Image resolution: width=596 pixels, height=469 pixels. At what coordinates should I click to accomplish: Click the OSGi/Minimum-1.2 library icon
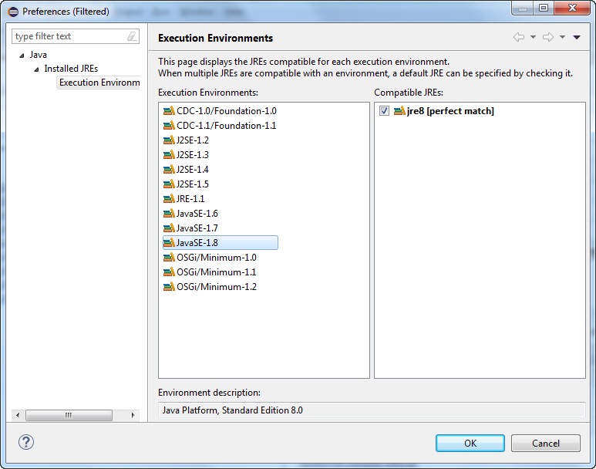(169, 287)
